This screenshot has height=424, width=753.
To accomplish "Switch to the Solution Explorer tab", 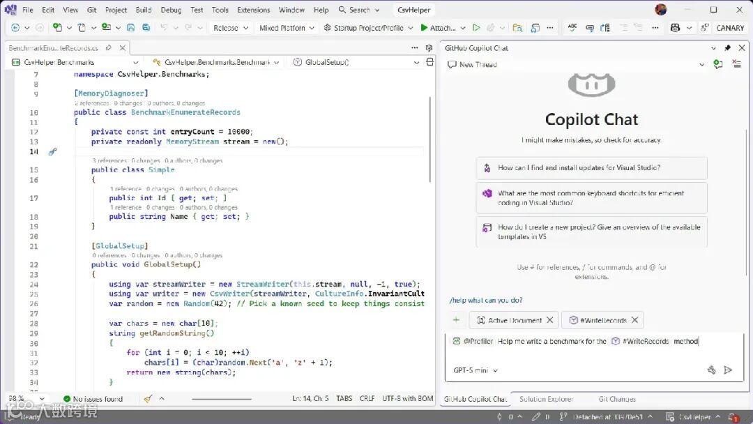I will [546, 399].
